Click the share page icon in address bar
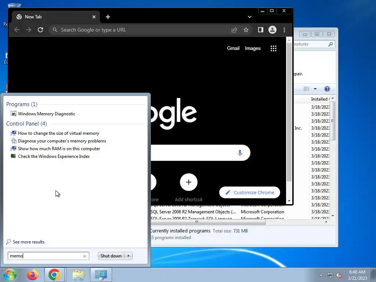Screen dimensions: 376x282 [x=234, y=30]
